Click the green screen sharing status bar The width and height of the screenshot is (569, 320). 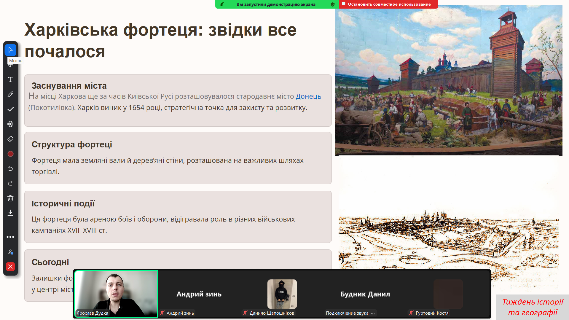(x=276, y=4)
